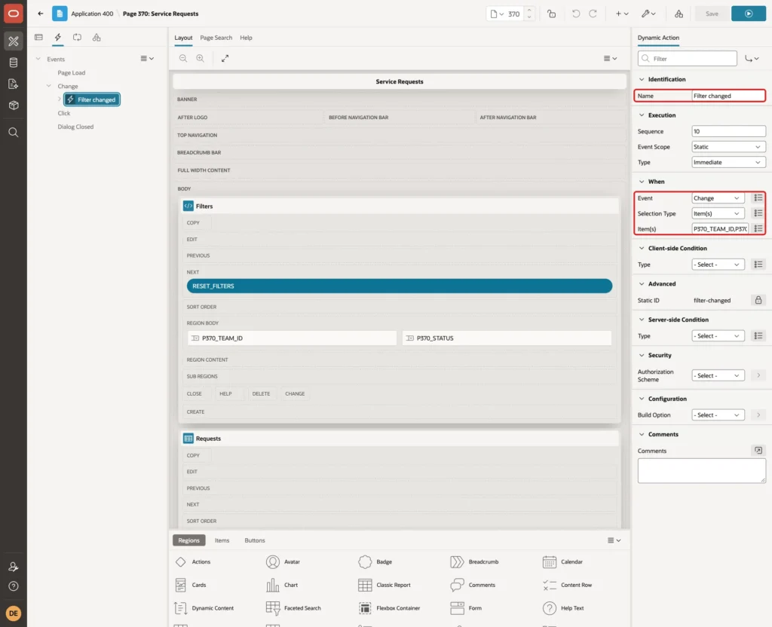This screenshot has width=772, height=627.
Task: Open the Event Change dropdown
Action: coord(718,198)
